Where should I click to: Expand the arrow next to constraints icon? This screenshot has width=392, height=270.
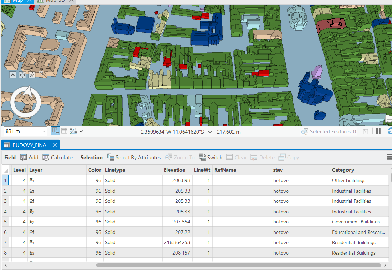click(81, 131)
